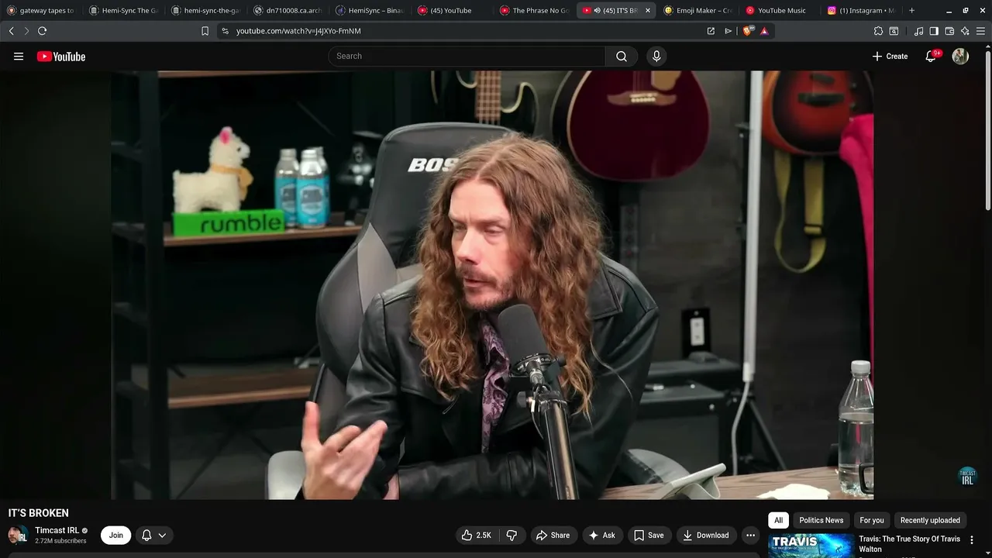Ask about this video

[601, 535]
